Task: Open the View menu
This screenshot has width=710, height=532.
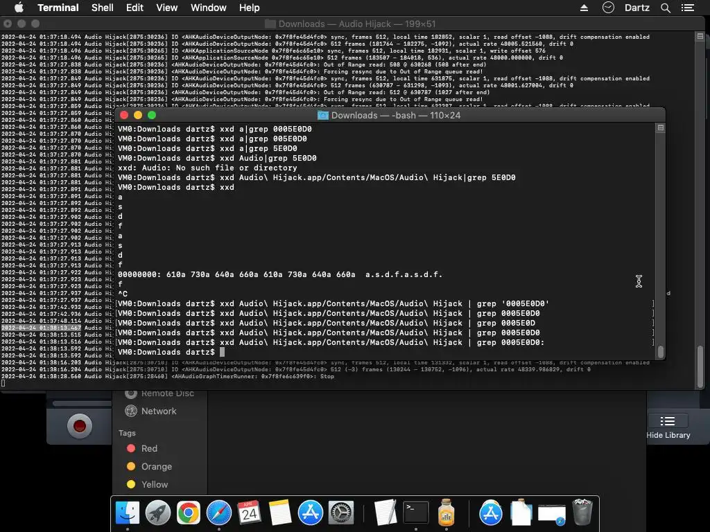Action: pos(166,8)
